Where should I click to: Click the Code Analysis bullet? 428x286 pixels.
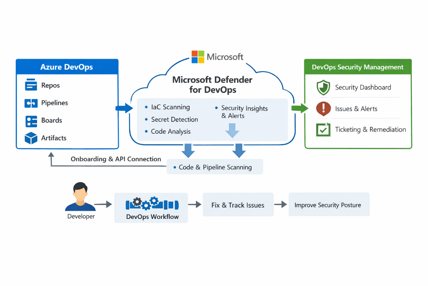click(167, 132)
